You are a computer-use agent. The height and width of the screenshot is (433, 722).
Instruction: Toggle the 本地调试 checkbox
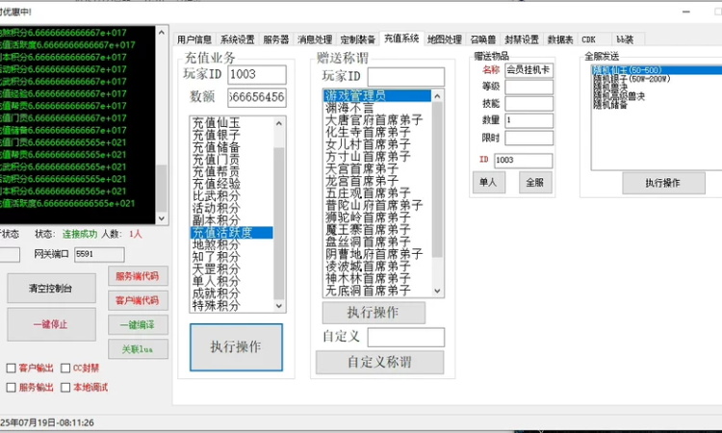pos(66,387)
